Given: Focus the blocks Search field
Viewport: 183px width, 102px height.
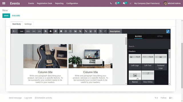Looking at the screenshot, I should pos(148,46).
